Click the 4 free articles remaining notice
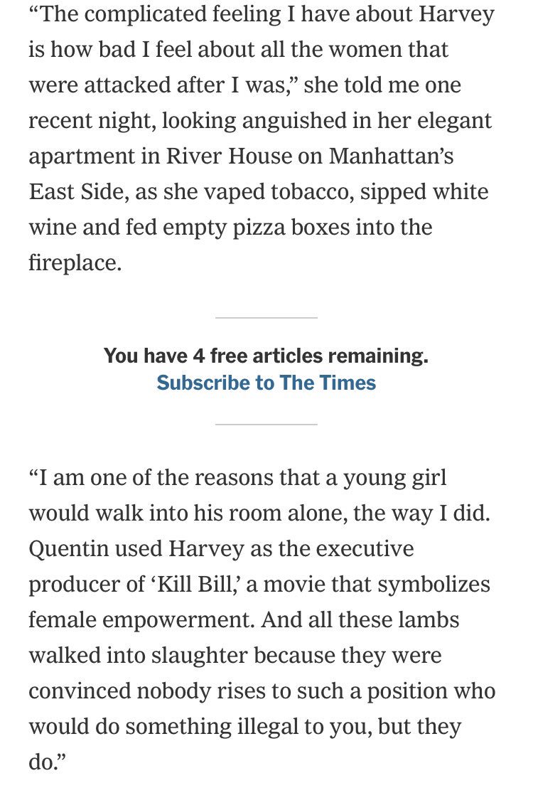Screen dimensions: 533x788 [x=266, y=356]
